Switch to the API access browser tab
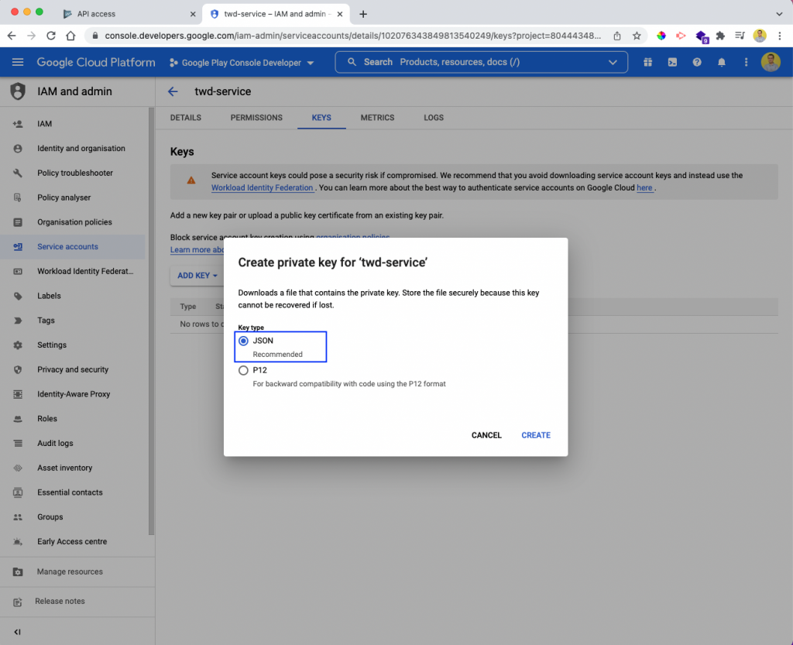The height and width of the screenshot is (645, 793). pyautogui.click(x=129, y=14)
